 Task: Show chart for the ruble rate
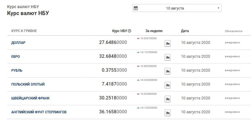(167, 71)
